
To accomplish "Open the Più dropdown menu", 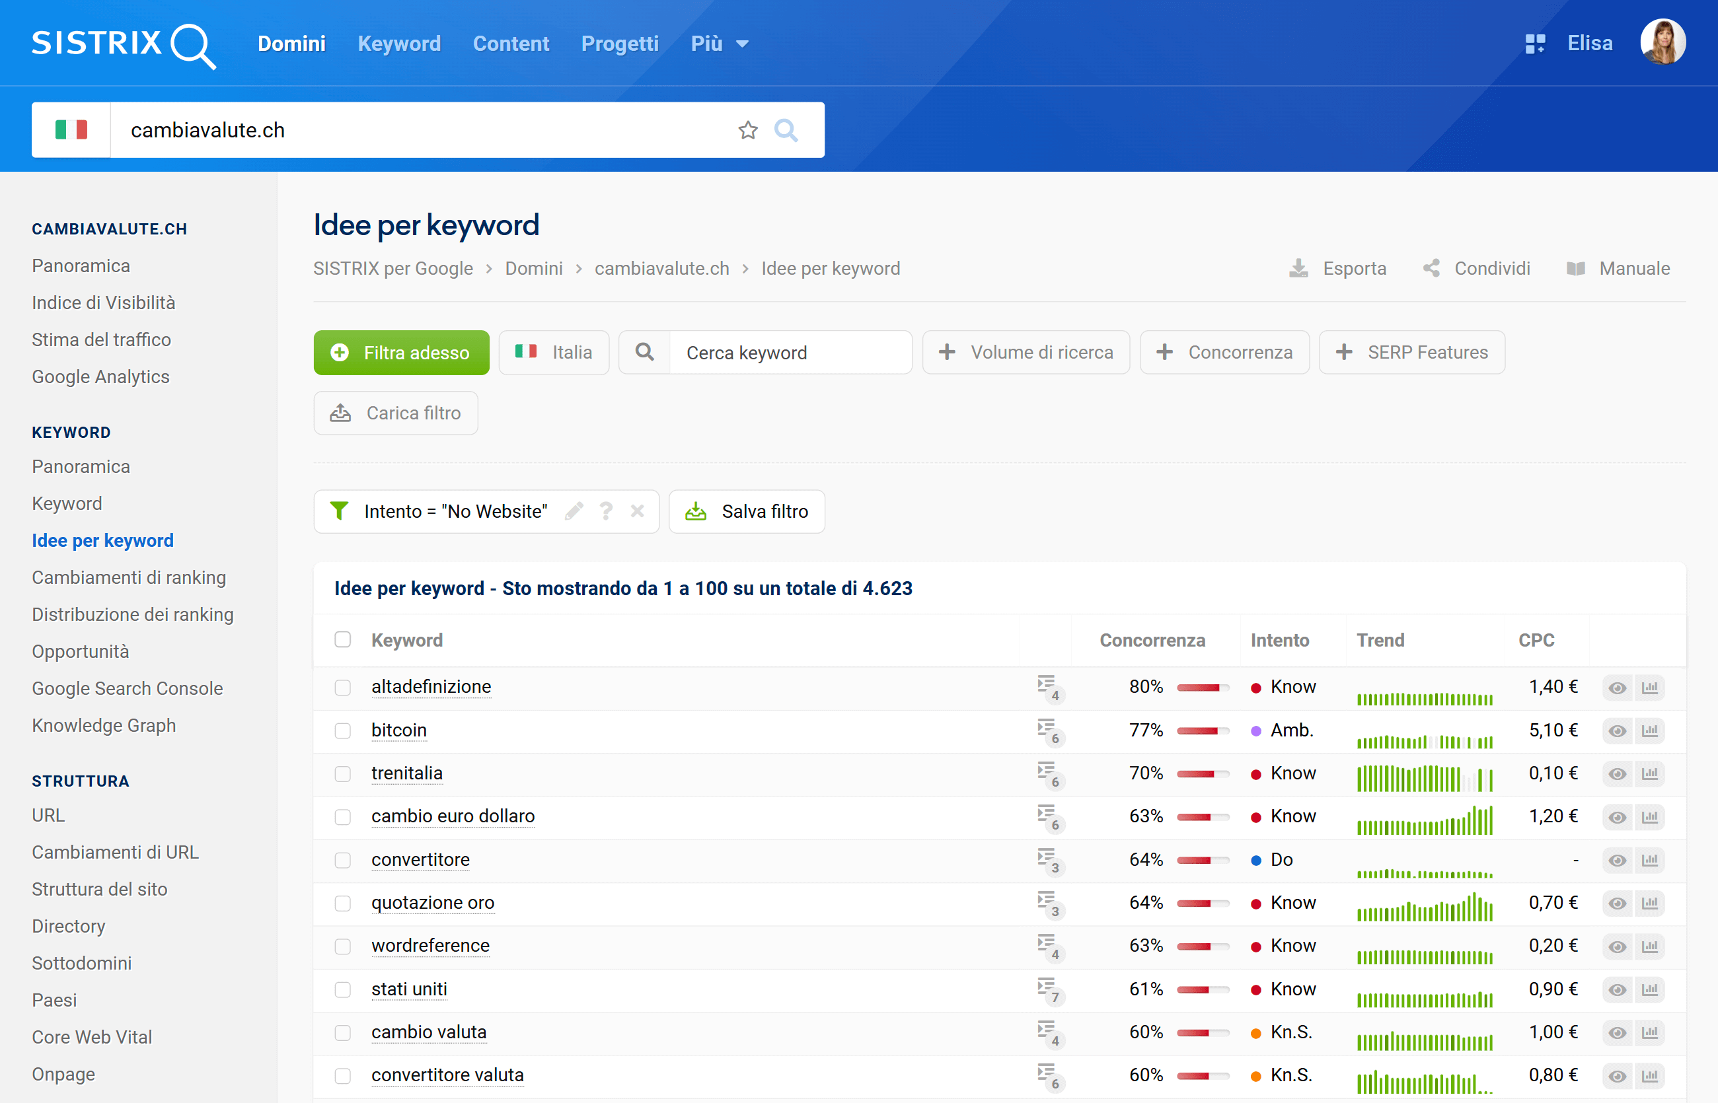I will coord(718,43).
